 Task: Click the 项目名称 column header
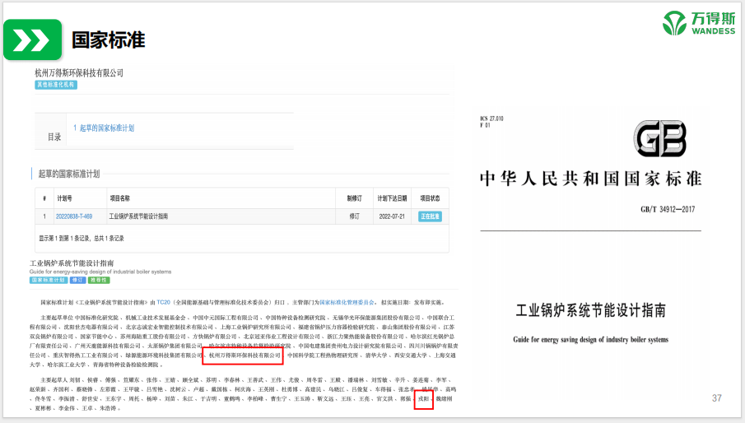point(120,198)
